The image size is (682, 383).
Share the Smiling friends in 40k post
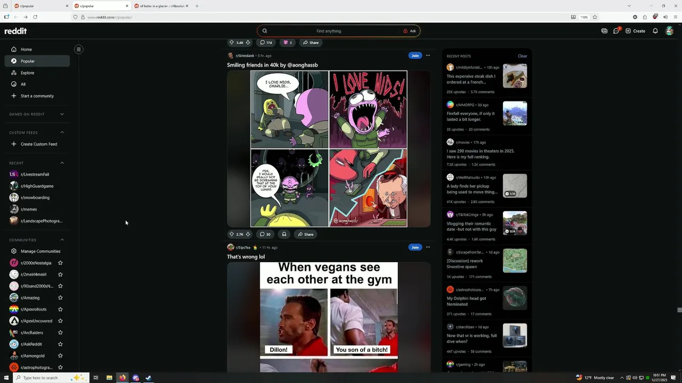(x=306, y=234)
